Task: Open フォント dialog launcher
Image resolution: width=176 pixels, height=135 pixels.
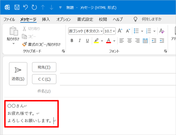Action: 165,51
